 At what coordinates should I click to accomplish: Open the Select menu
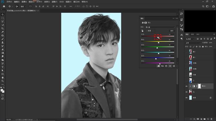point(47,2)
